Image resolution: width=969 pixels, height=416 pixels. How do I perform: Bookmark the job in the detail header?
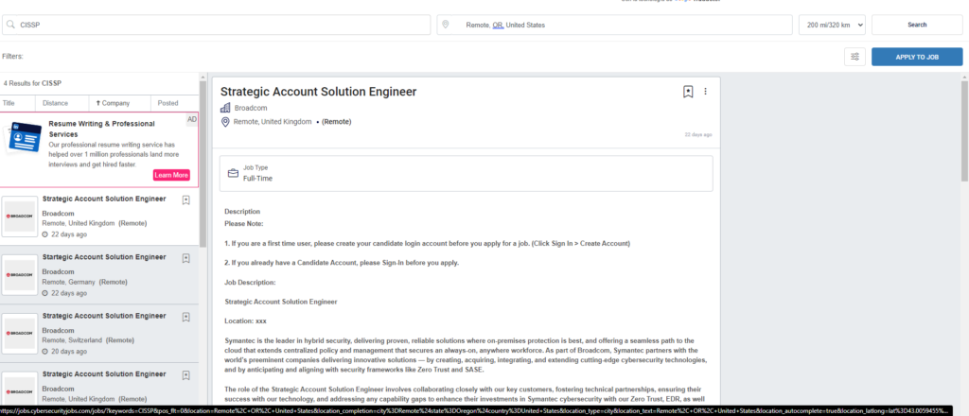[688, 92]
